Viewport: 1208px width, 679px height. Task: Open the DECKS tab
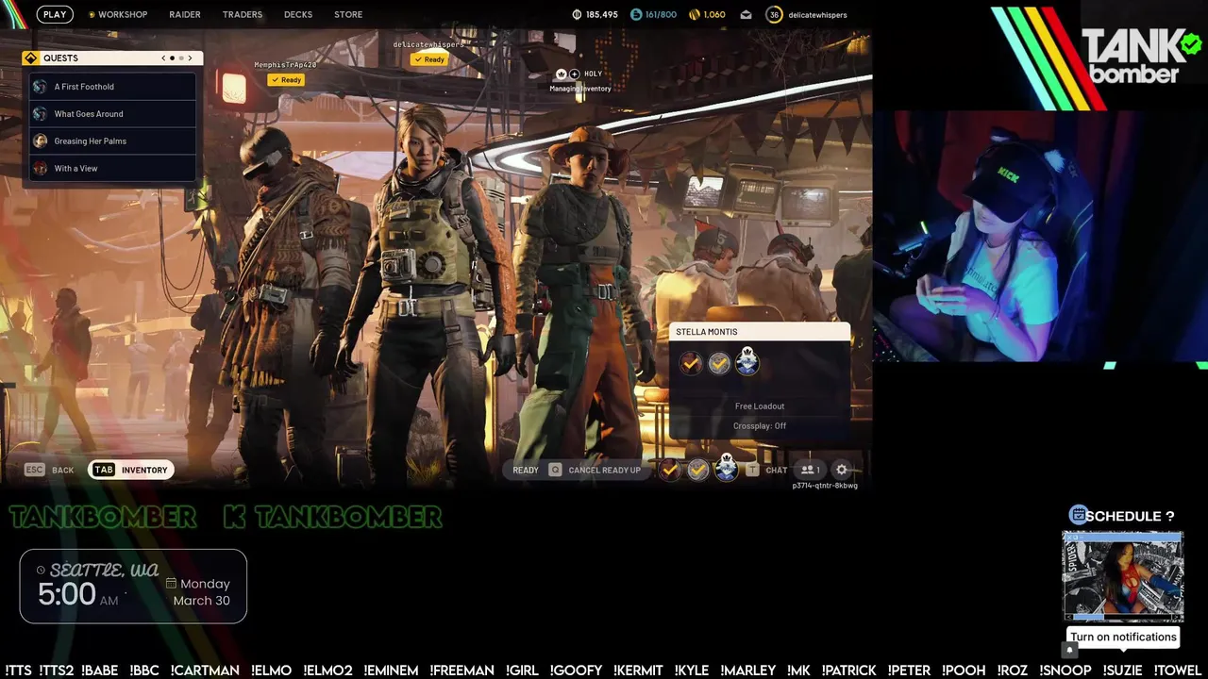tap(298, 14)
